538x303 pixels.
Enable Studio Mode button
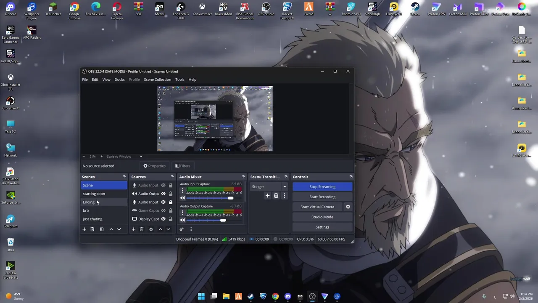(322, 217)
